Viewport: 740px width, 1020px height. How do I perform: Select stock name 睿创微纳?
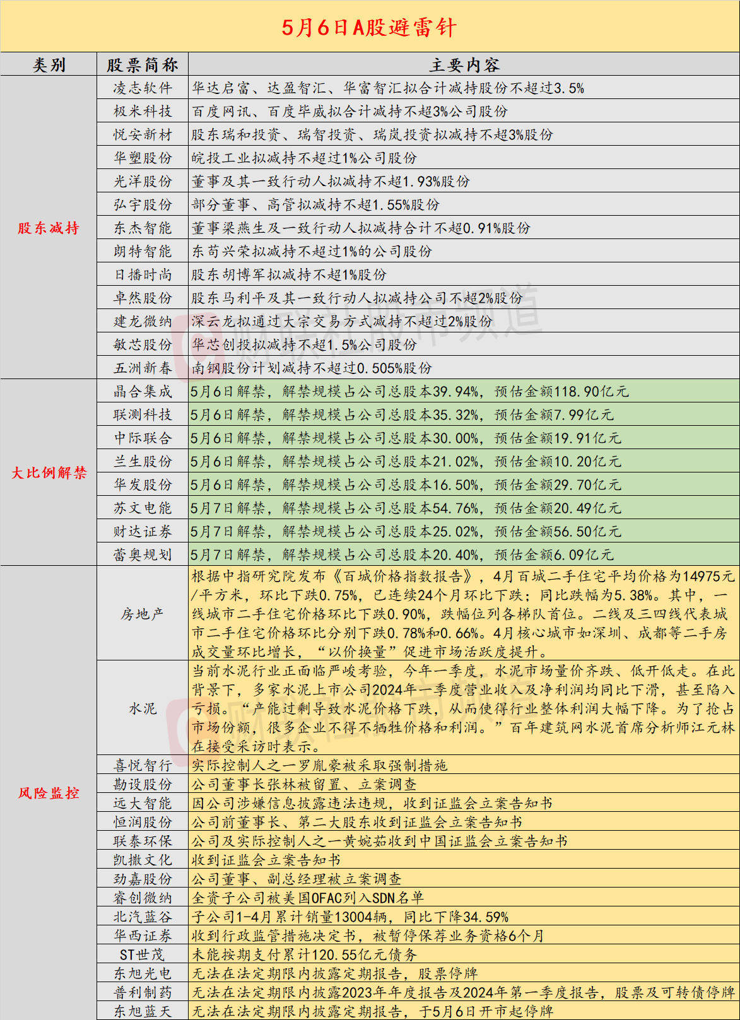coord(143,898)
